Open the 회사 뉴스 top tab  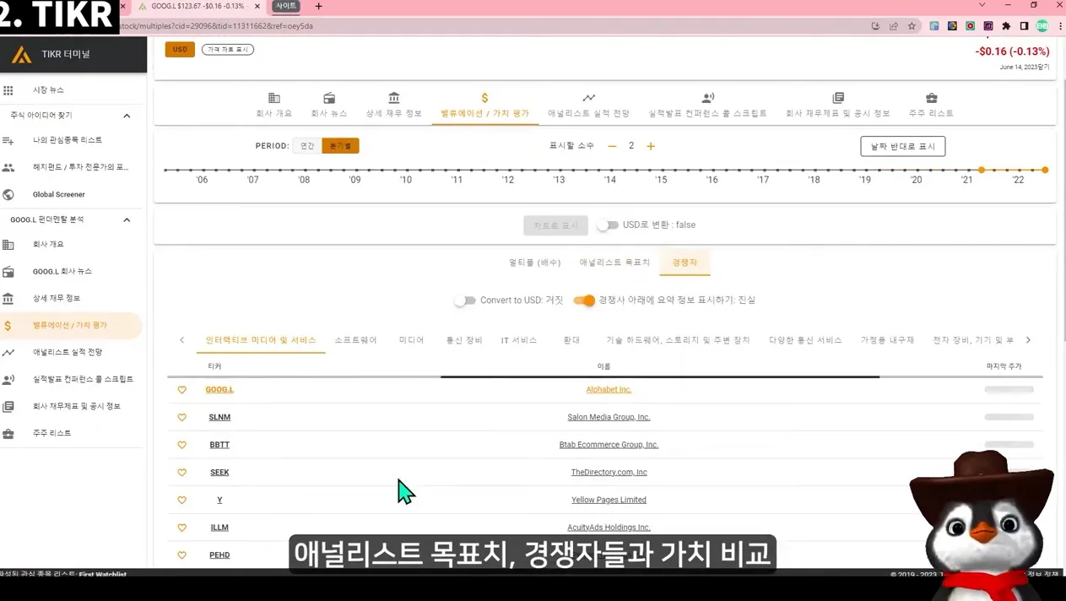[x=329, y=106]
